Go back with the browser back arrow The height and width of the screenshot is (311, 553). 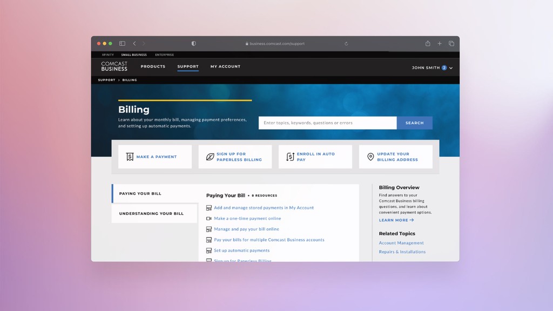click(134, 43)
